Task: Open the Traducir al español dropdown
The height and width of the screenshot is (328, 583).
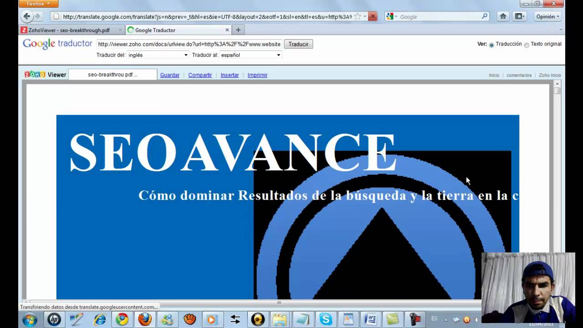Action: pos(251,55)
